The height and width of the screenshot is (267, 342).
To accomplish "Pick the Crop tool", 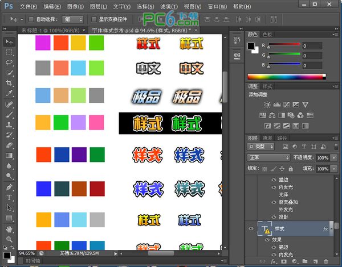I will point(9,83).
